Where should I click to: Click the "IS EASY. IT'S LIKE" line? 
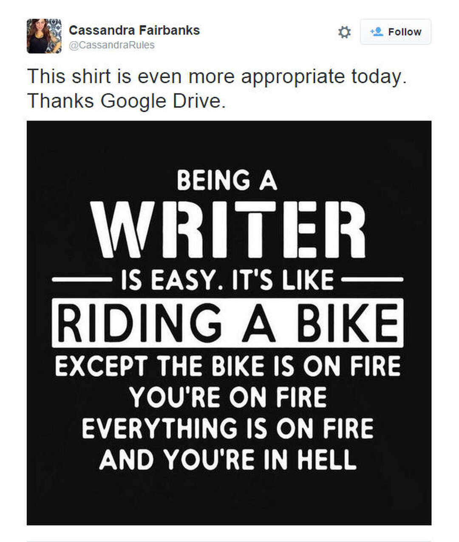click(227, 280)
